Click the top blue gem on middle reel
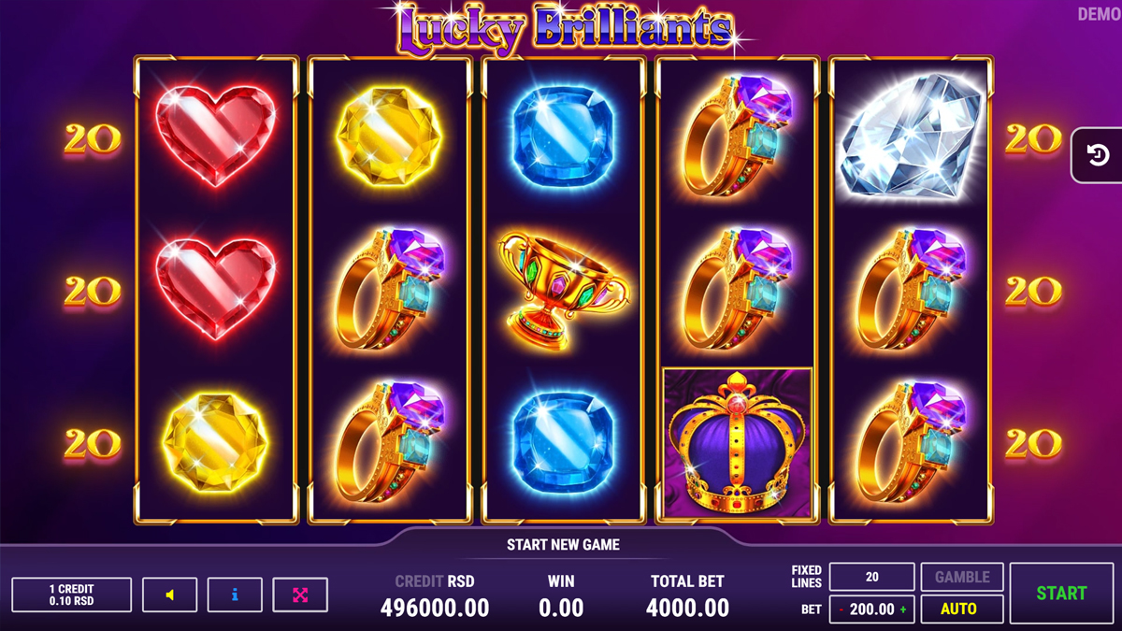The image size is (1122, 631). (564, 136)
